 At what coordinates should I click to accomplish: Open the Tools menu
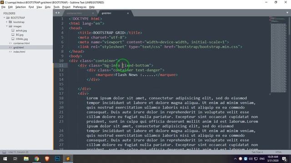click(x=56, y=7)
